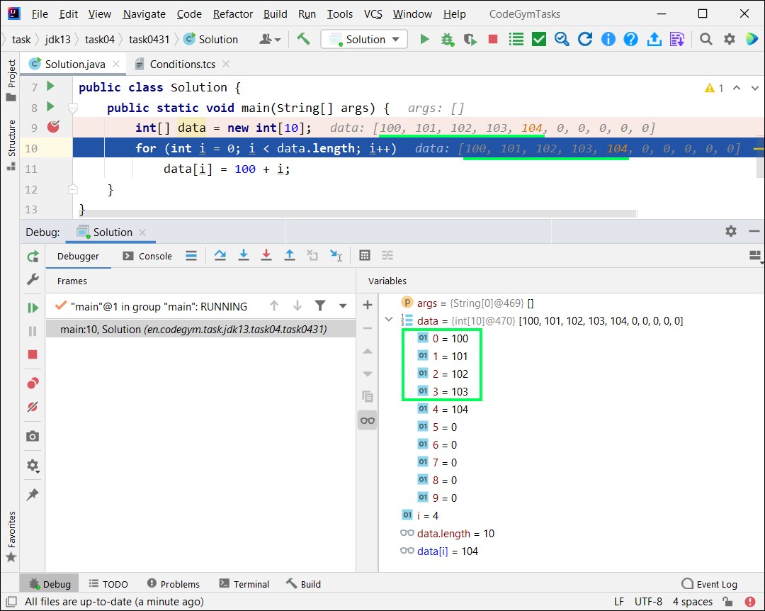
Task: Close the Solution.java editor tab
Action: point(116,64)
